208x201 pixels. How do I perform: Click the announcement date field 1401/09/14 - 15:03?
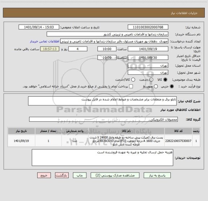[39, 27]
